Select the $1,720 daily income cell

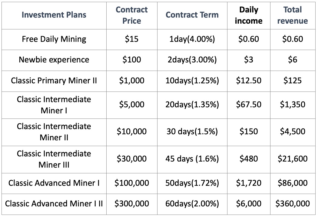[x=249, y=183]
